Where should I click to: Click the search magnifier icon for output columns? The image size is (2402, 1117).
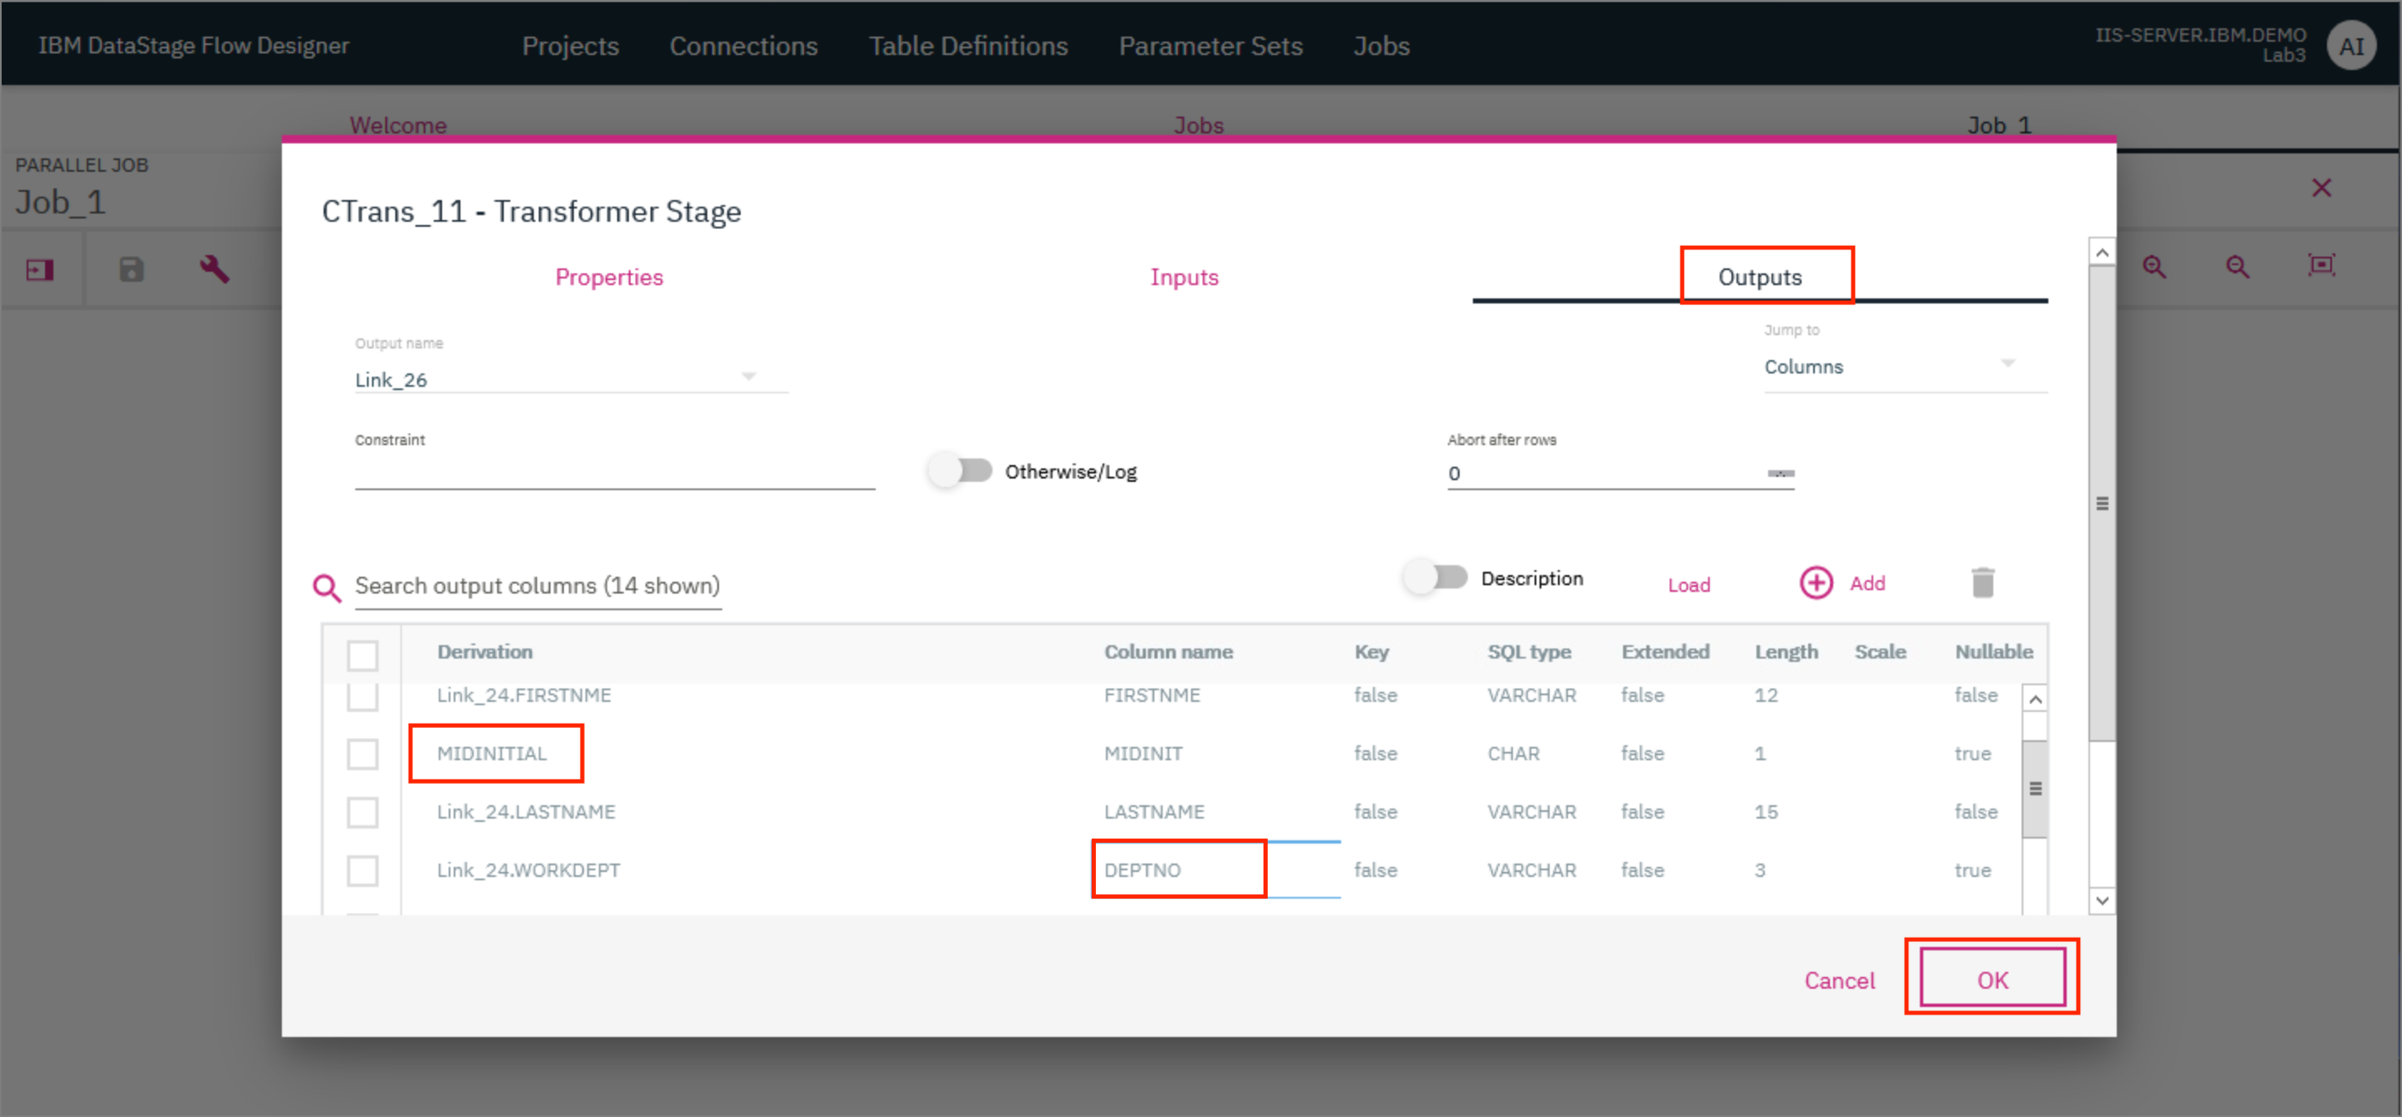click(x=326, y=587)
